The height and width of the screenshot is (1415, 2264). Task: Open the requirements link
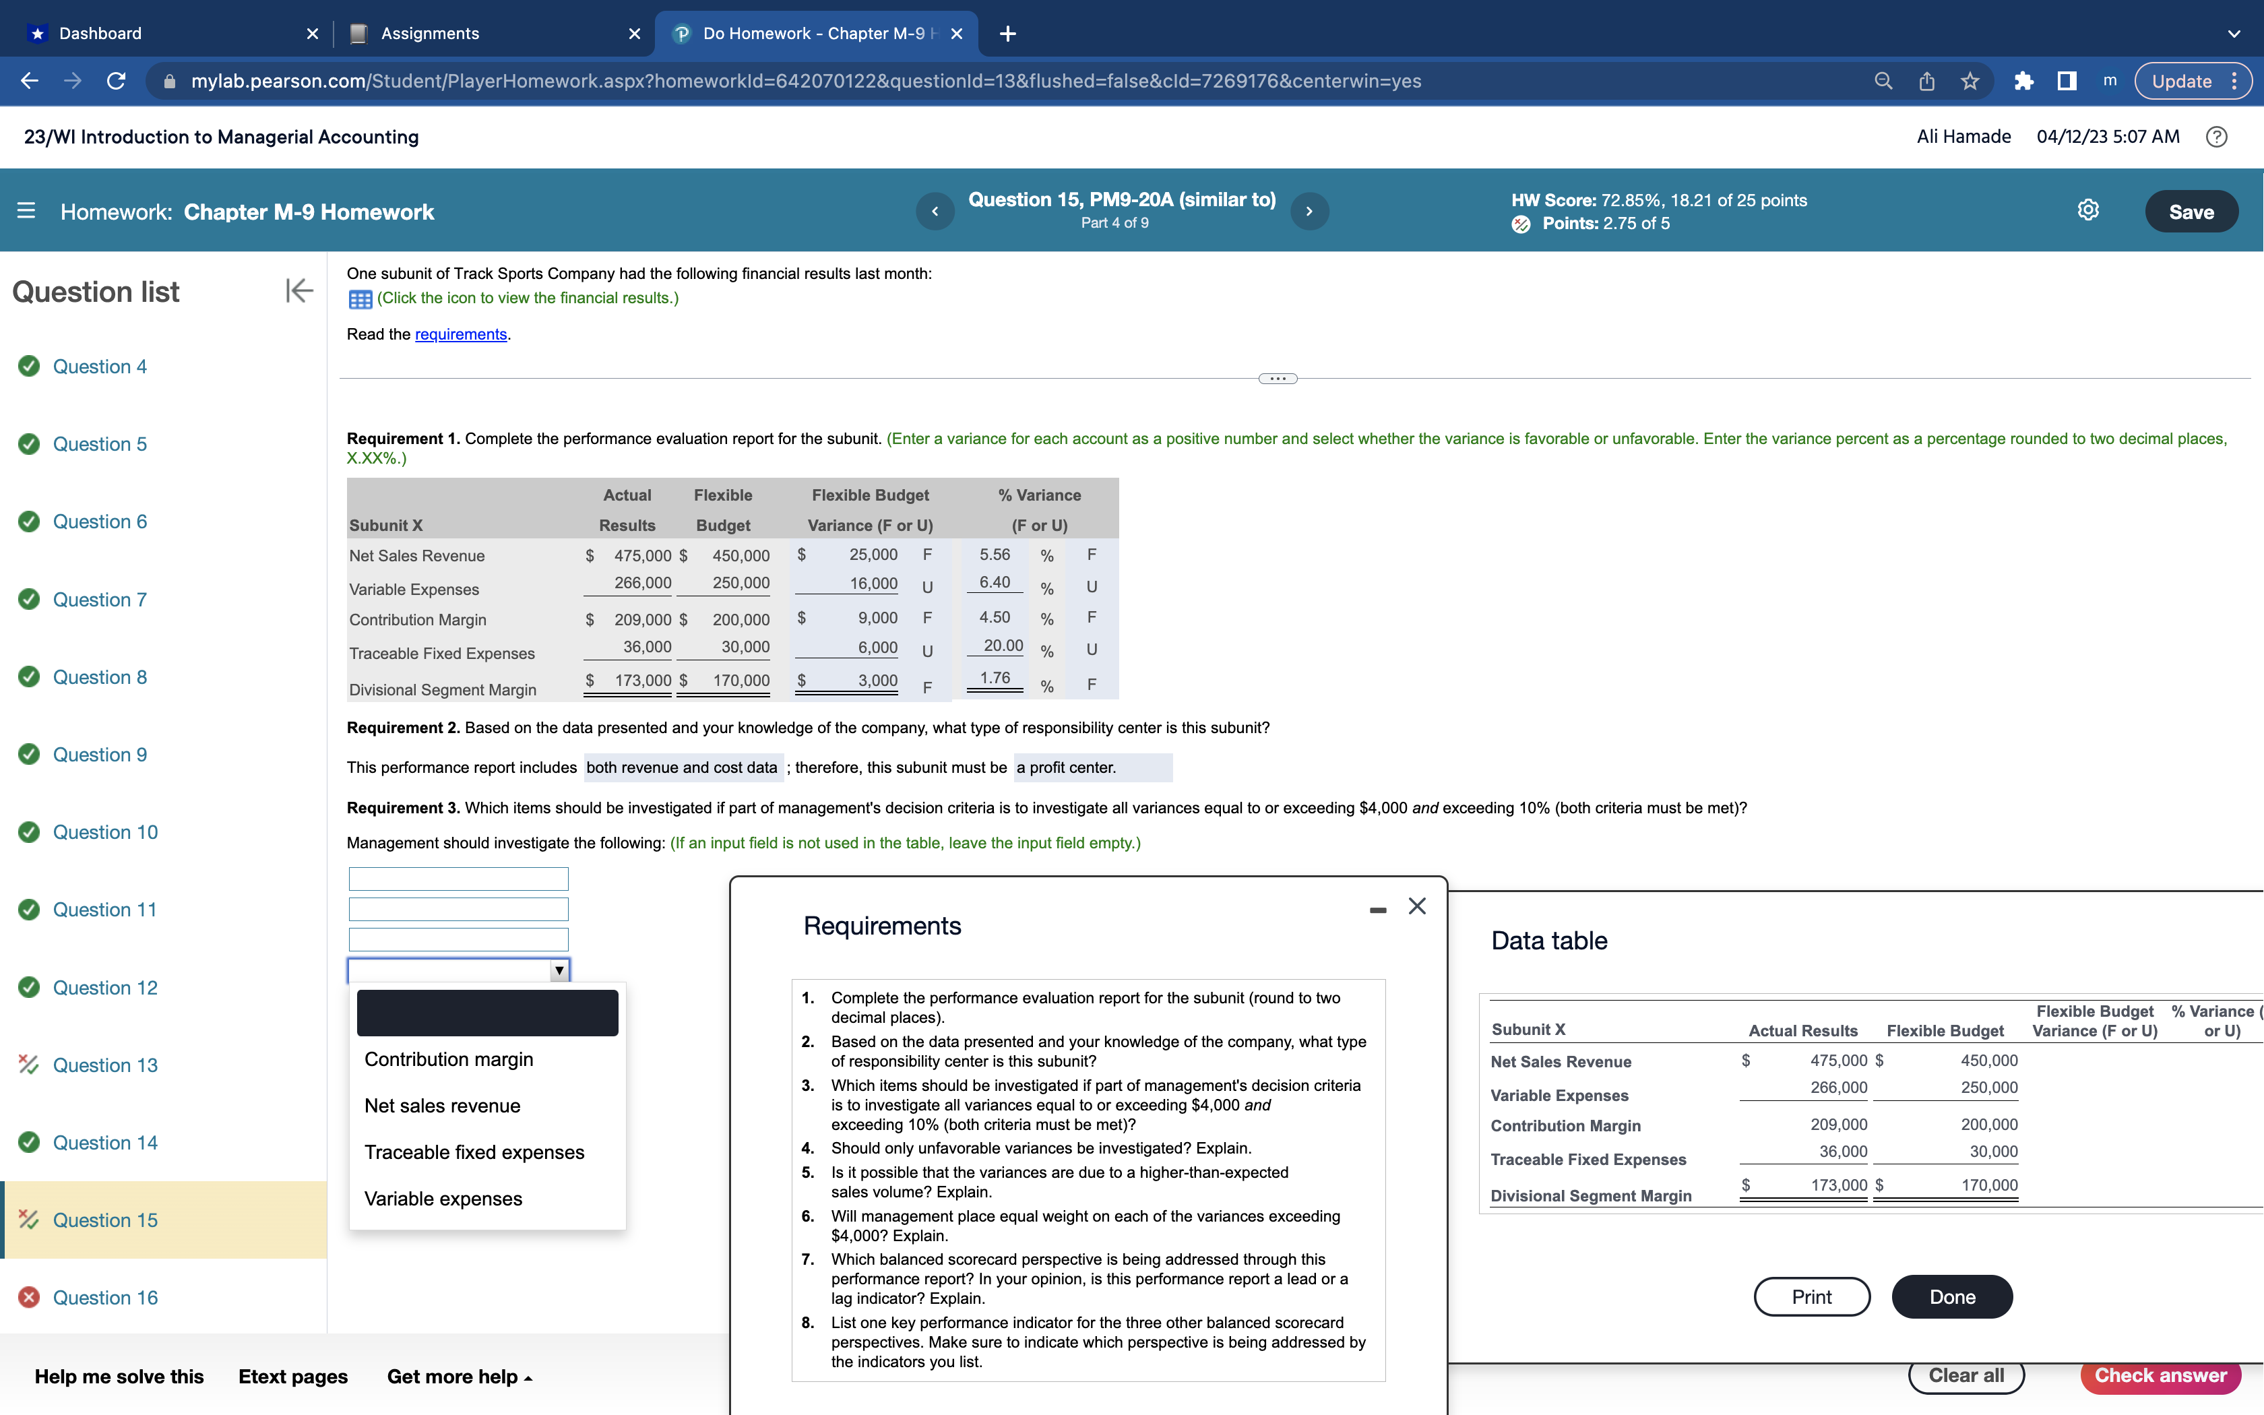point(460,333)
